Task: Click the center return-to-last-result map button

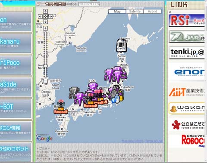Action: [x=45, y=16]
